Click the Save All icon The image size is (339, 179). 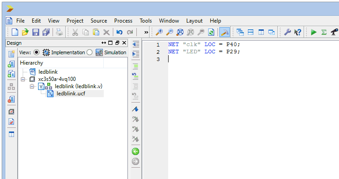pyautogui.click(x=46, y=32)
